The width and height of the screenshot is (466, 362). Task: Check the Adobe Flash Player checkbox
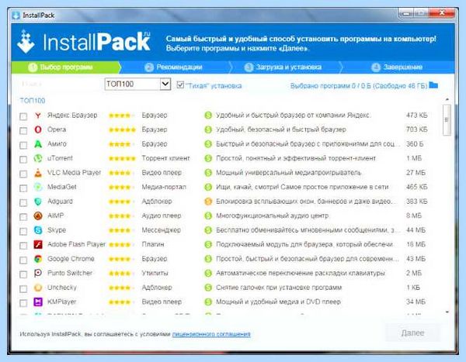(x=23, y=246)
